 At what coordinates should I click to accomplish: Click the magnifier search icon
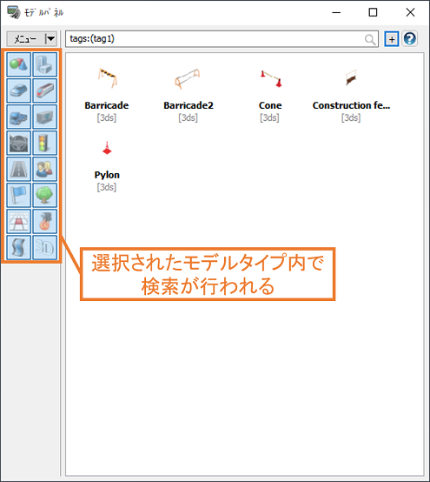tap(370, 39)
